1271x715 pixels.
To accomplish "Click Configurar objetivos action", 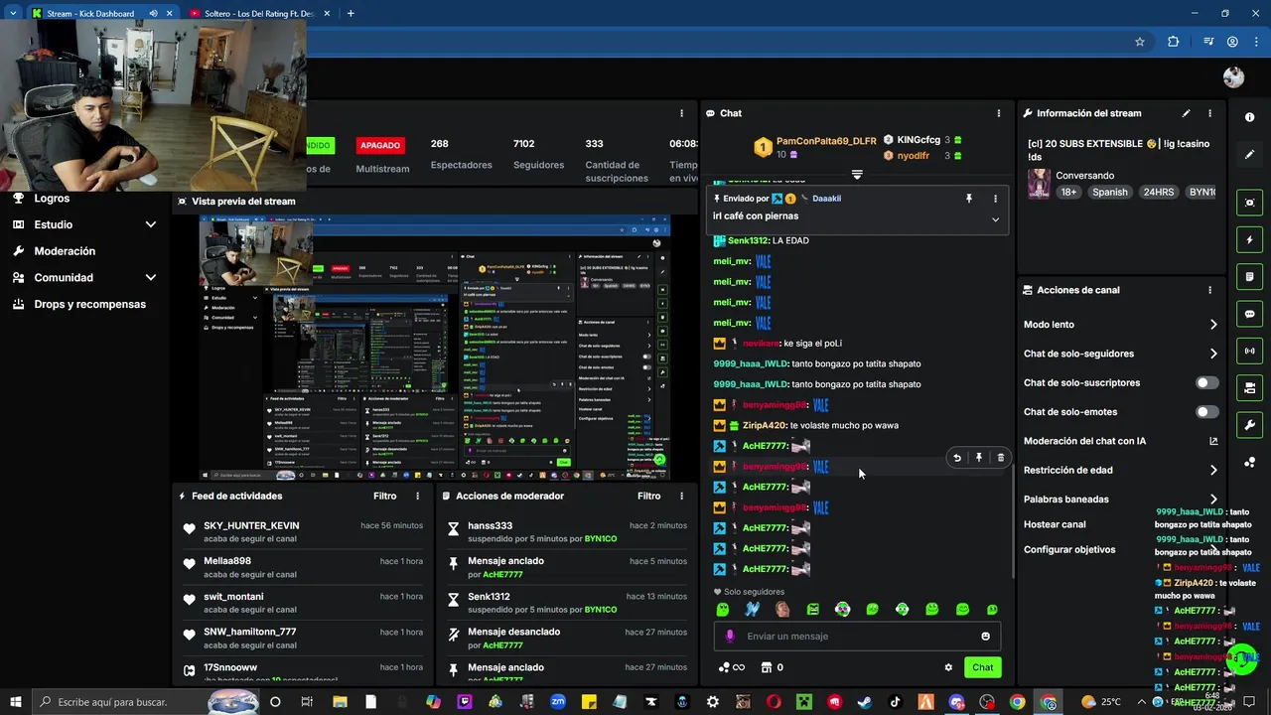I will [1069, 549].
